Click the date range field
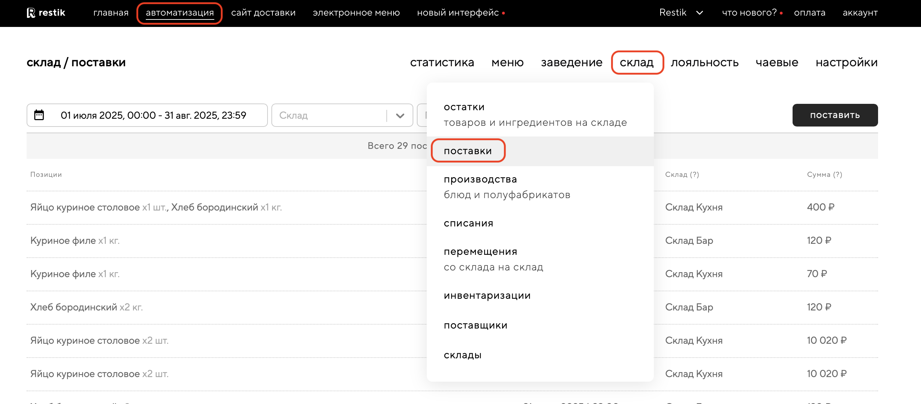The width and height of the screenshot is (921, 404). click(153, 115)
